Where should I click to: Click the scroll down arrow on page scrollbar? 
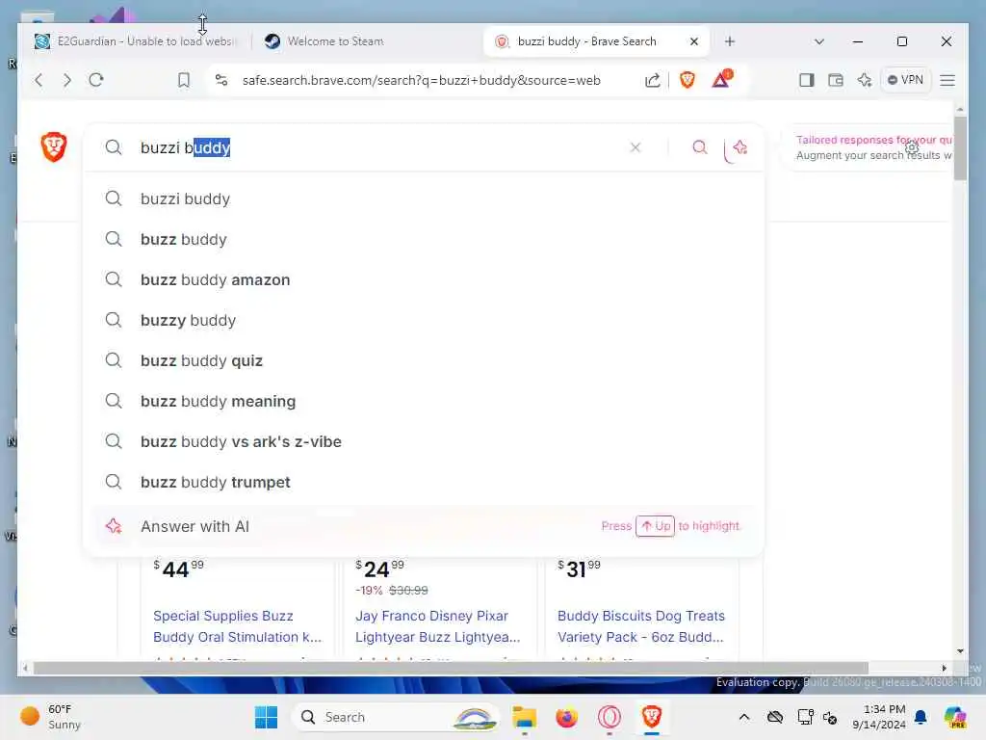960,651
